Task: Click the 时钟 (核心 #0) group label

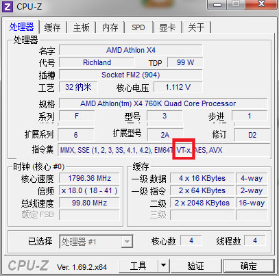Action: [x=38, y=166]
